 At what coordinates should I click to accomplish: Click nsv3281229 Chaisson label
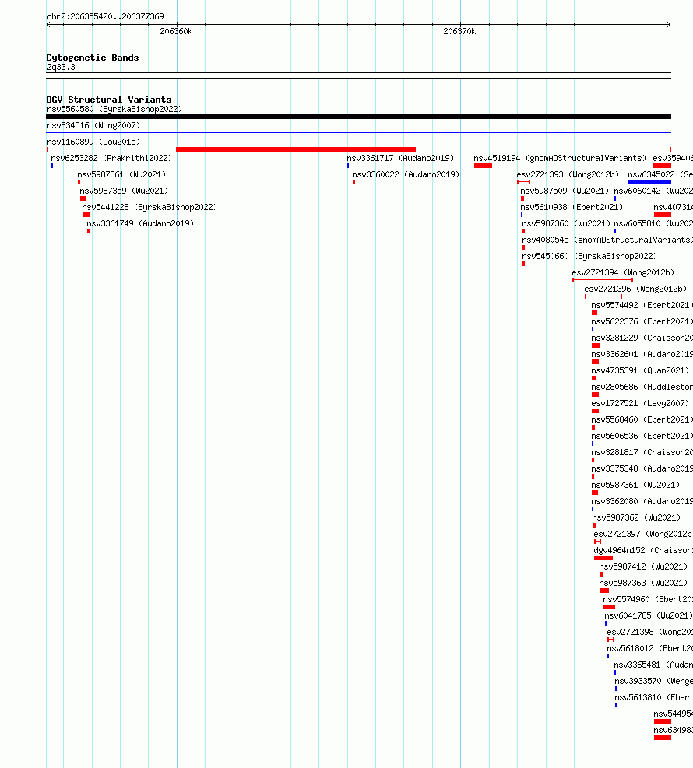click(x=642, y=338)
